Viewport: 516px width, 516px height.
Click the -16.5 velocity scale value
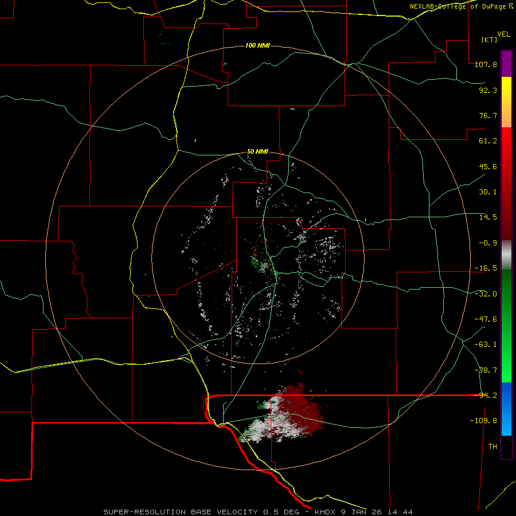pos(486,268)
